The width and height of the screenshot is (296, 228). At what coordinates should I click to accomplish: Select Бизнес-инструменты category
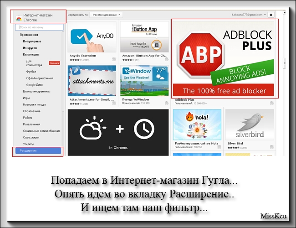pos(36,91)
